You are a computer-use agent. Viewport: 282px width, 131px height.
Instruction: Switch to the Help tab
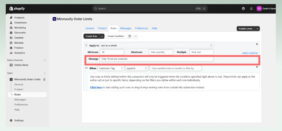tap(155, 28)
